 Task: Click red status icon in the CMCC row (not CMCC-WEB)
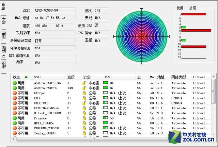tap(15, 98)
